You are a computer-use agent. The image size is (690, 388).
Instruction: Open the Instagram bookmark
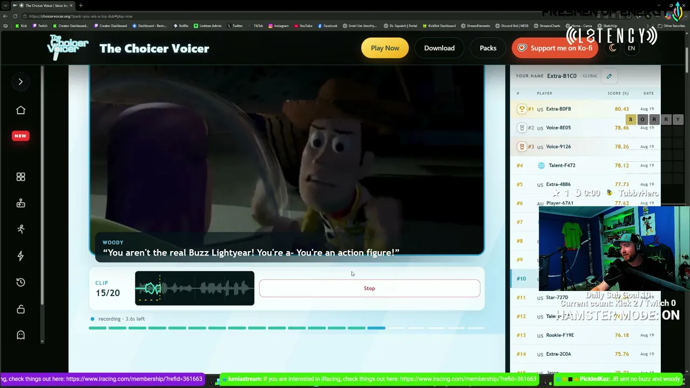278,26
